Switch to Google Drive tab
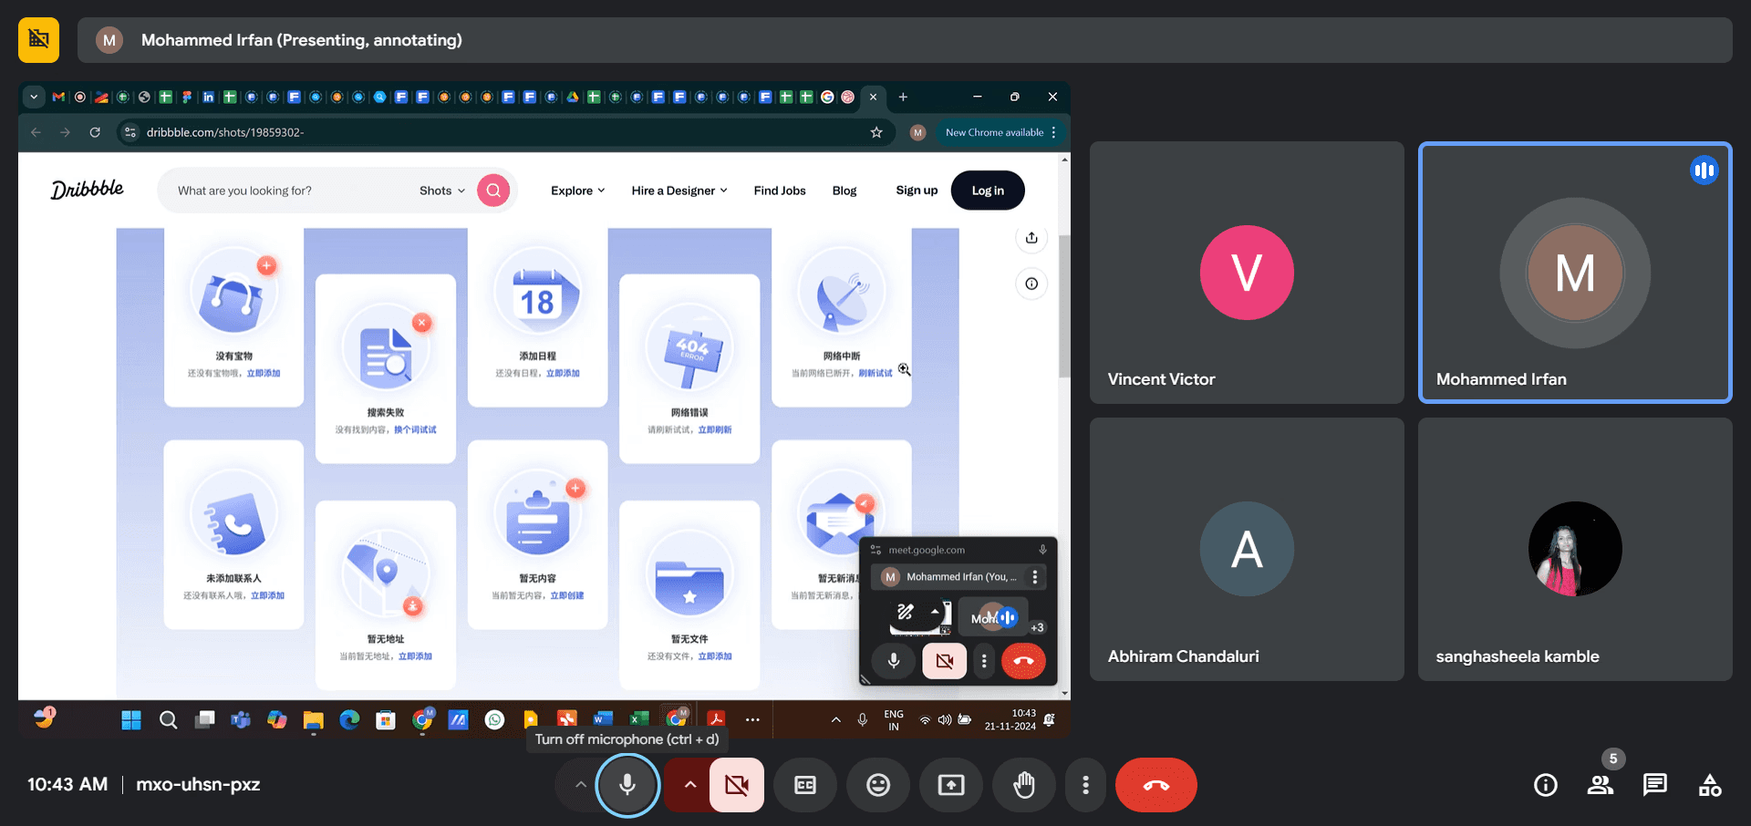Screen dimensions: 1751x826 pyautogui.click(x=573, y=97)
